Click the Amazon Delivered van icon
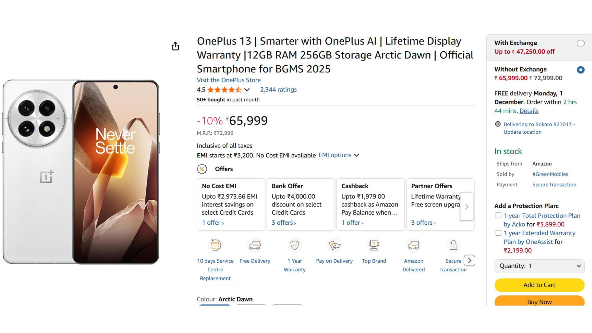Image resolution: width=592 pixels, height=333 pixels. pos(413,245)
